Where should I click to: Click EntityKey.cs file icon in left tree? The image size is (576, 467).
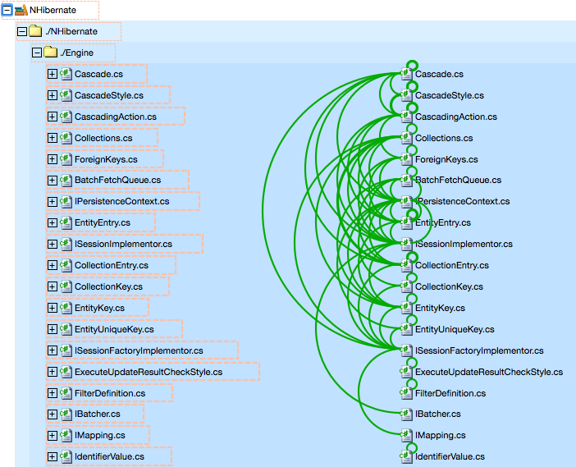(x=66, y=308)
